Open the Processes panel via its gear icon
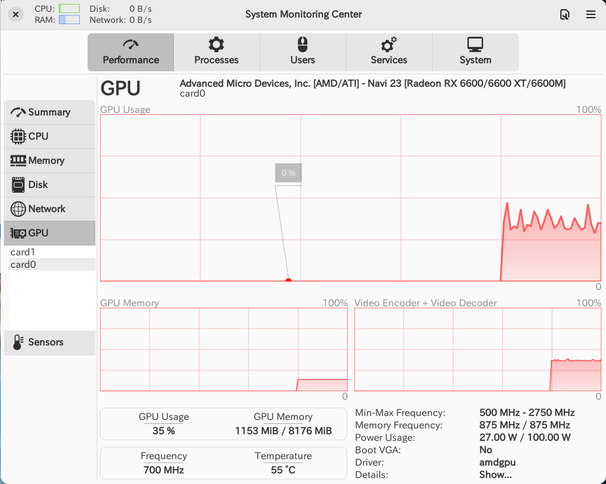Image resolution: width=606 pixels, height=484 pixels. [x=216, y=44]
